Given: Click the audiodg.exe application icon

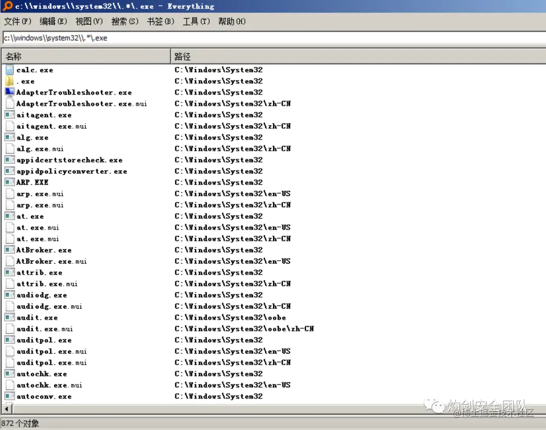Looking at the screenshot, I should 10,295.
